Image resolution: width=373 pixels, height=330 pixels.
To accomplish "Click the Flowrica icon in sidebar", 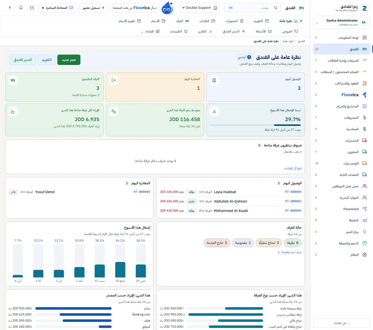I will click(364, 95).
